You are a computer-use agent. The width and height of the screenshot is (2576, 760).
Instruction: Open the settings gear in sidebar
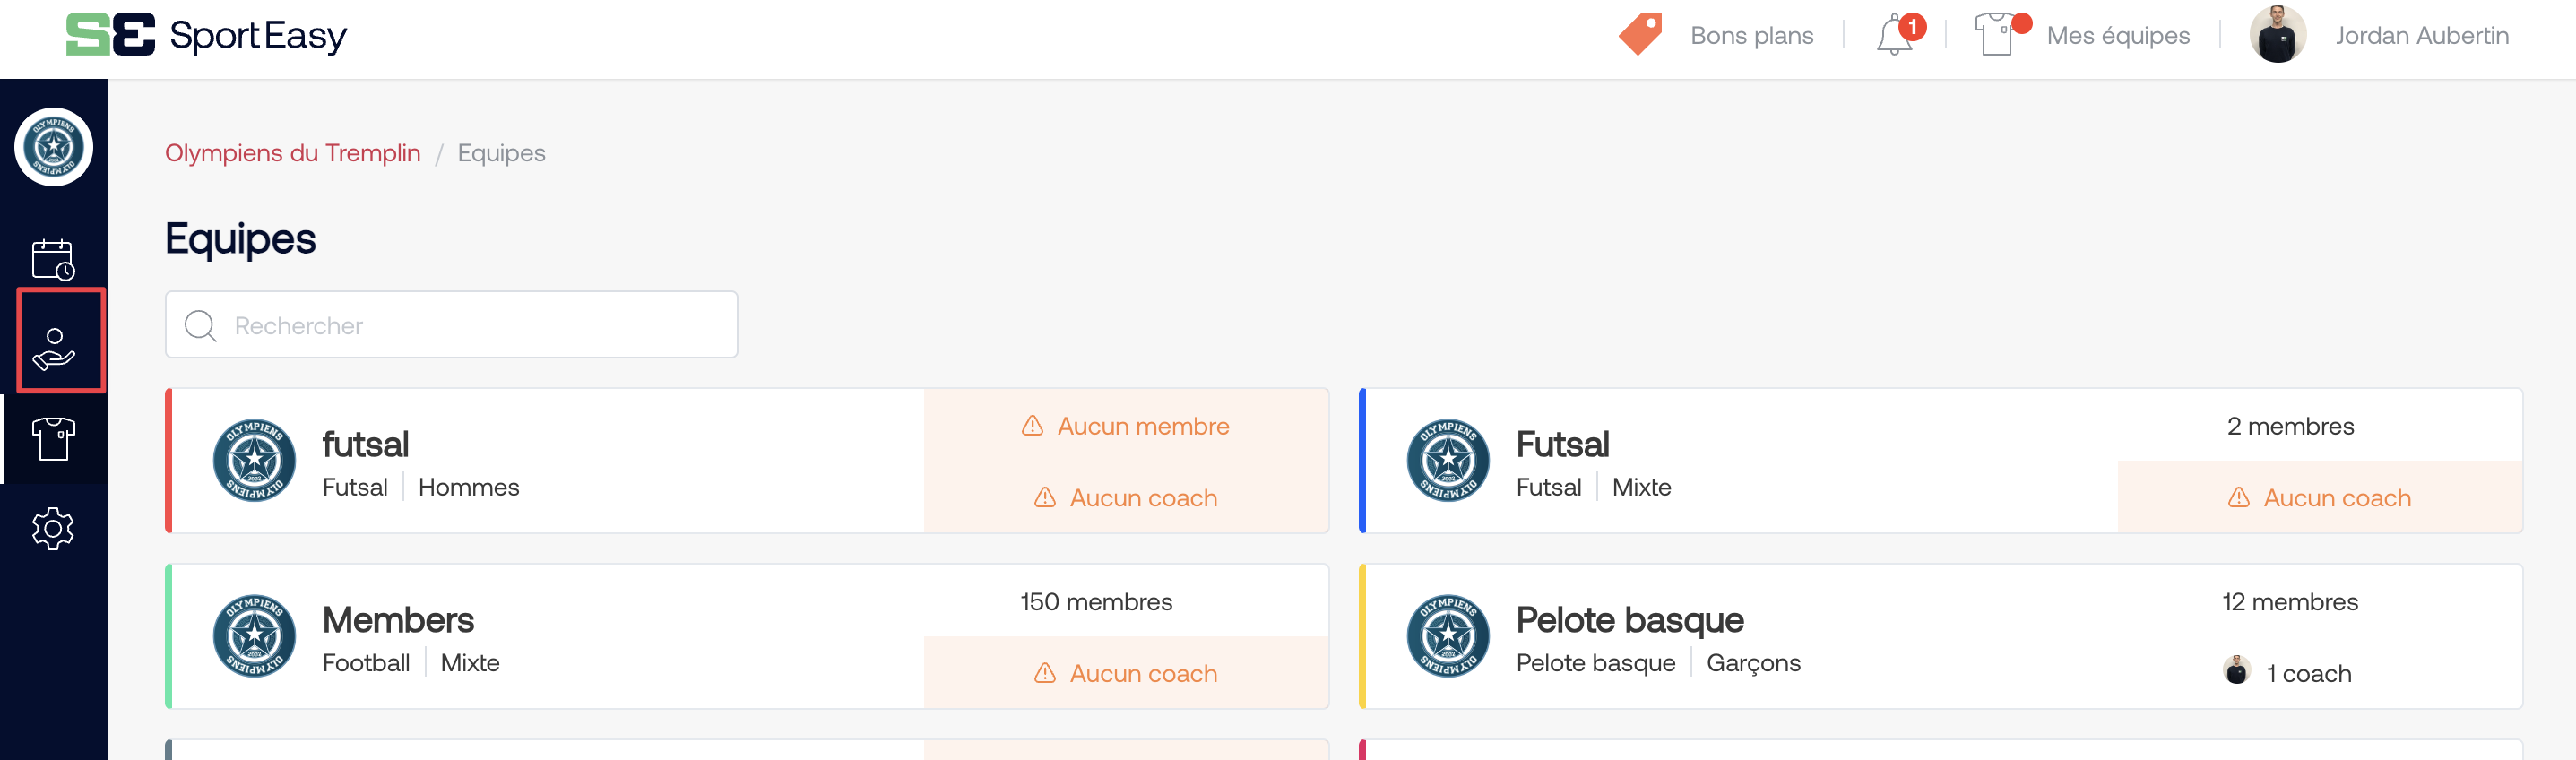click(53, 528)
